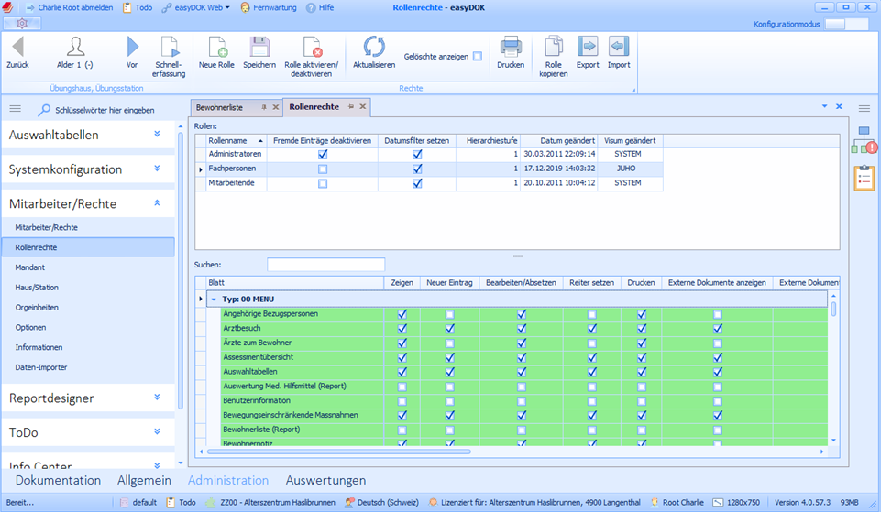Toggle the Konfigurationsmodus switch
881x512 pixels.
click(844, 25)
